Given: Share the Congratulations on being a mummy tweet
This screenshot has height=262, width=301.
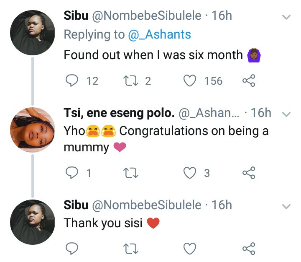Looking at the screenshot, I should [x=249, y=173].
